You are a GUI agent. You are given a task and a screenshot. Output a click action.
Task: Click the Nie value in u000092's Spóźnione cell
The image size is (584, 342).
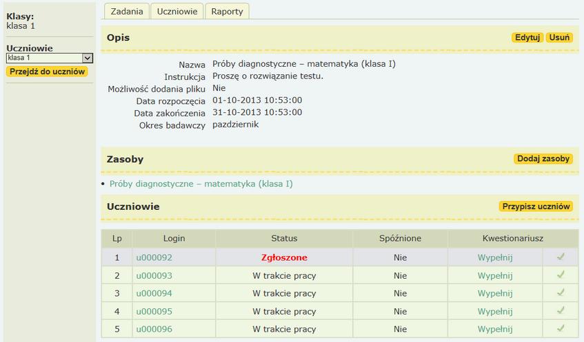[x=400, y=257]
